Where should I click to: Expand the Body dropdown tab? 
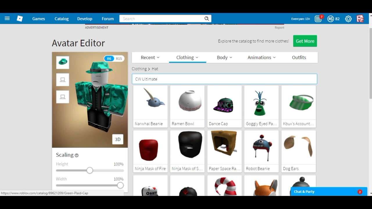tap(225, 57)
